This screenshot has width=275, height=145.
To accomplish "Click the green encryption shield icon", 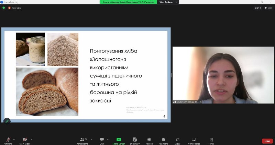I will click(x=4, y=8).
